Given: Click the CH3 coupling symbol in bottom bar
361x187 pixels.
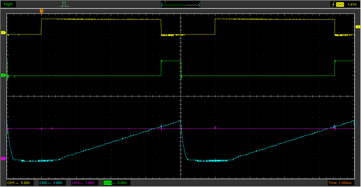Looking at the screenshot, I should coord(82,183).
